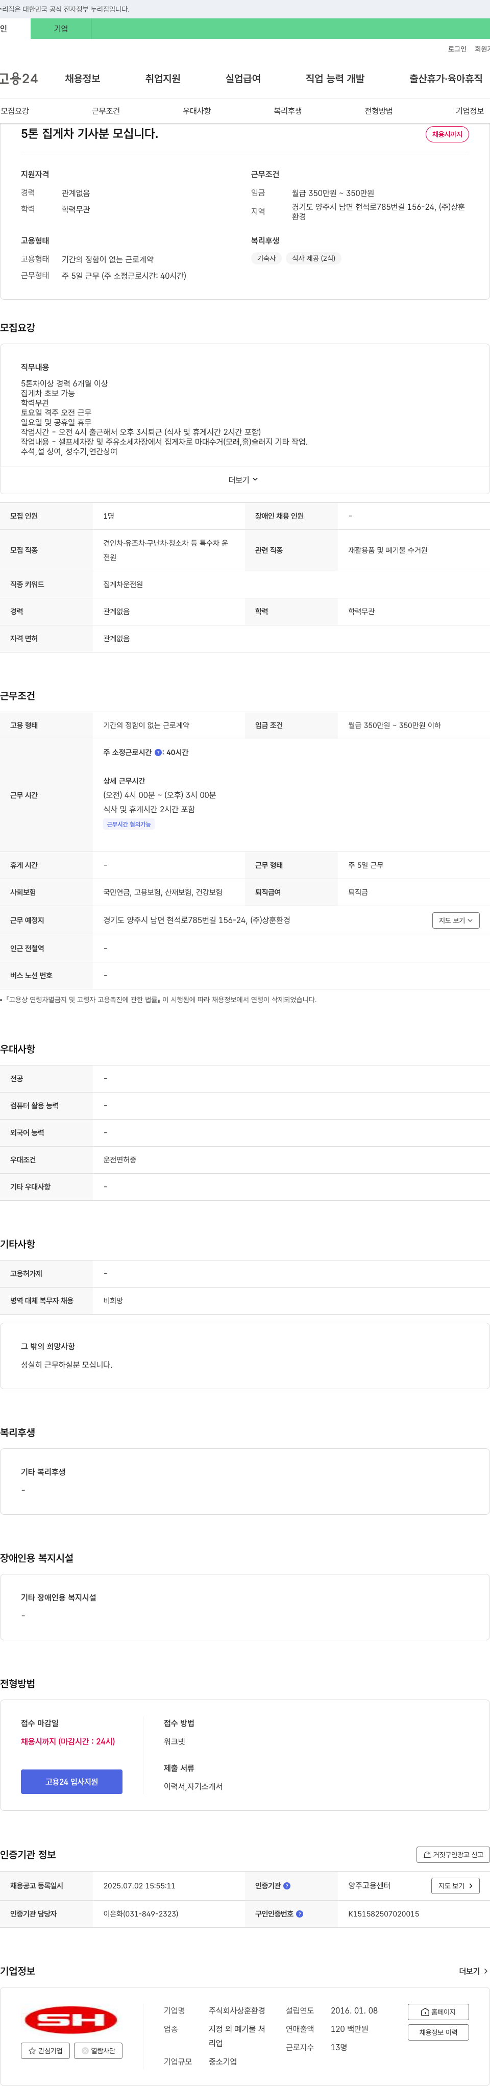Click the 국민연금, 고용보험, 산재보험, 건강보험 text

pos(163,892)
